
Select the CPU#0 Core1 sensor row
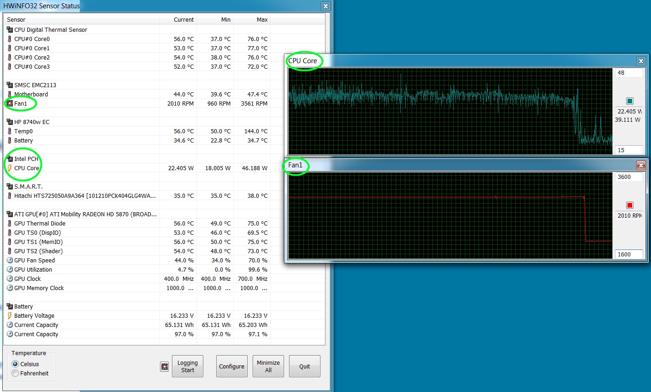coord(164,48)
